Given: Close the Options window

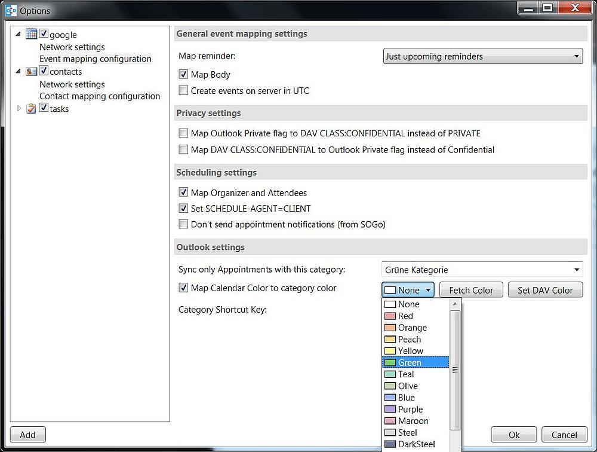Looking at the screenshot, I should pos(576,8).
